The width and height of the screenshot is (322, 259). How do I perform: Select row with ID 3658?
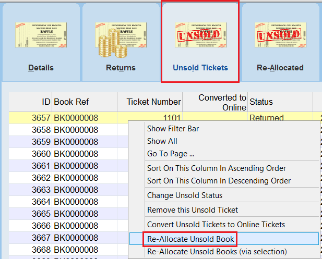pyautogui.click(x=68, y=130)
